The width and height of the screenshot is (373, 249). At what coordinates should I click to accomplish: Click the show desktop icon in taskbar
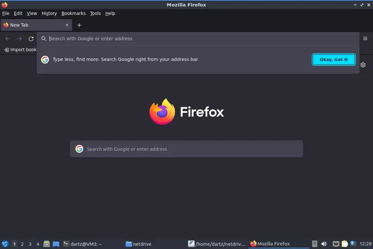pyautogui.click(x=56, y=244)
